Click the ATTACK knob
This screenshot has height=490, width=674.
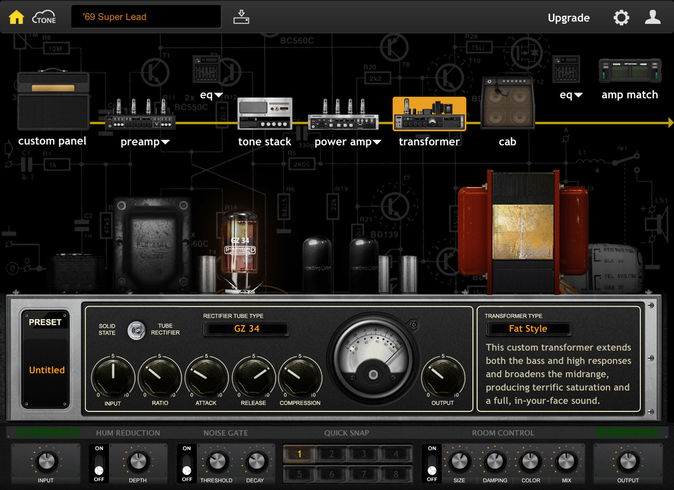pos(206,377)
